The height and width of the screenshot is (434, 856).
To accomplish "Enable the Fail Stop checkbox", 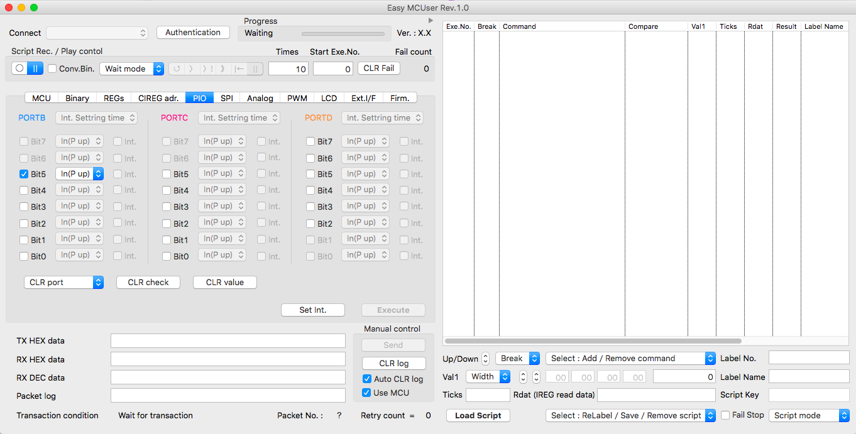I will (x=725, y=415).
